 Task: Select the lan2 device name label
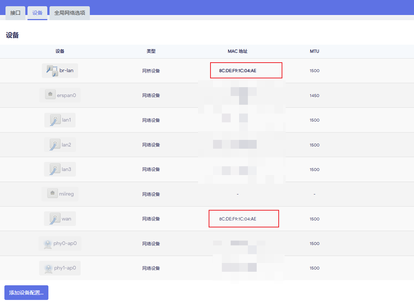66,145
